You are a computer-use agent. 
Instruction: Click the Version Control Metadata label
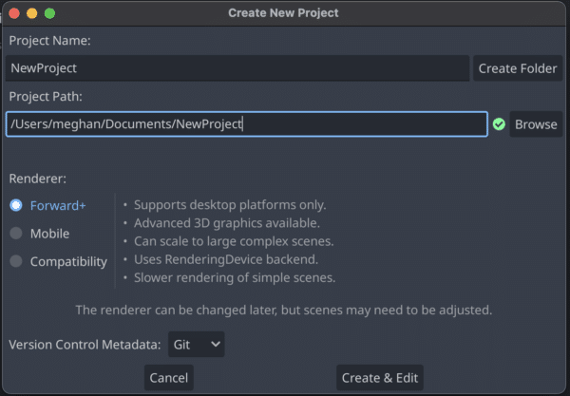[x=85, y=345]
